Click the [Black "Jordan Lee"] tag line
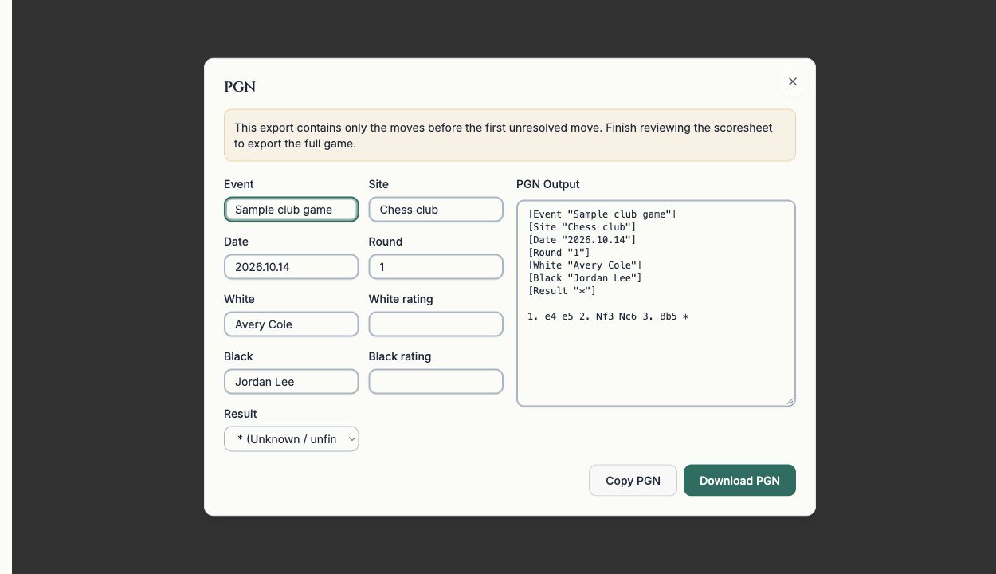The image size is (996, 574). [x=585, y=278]
